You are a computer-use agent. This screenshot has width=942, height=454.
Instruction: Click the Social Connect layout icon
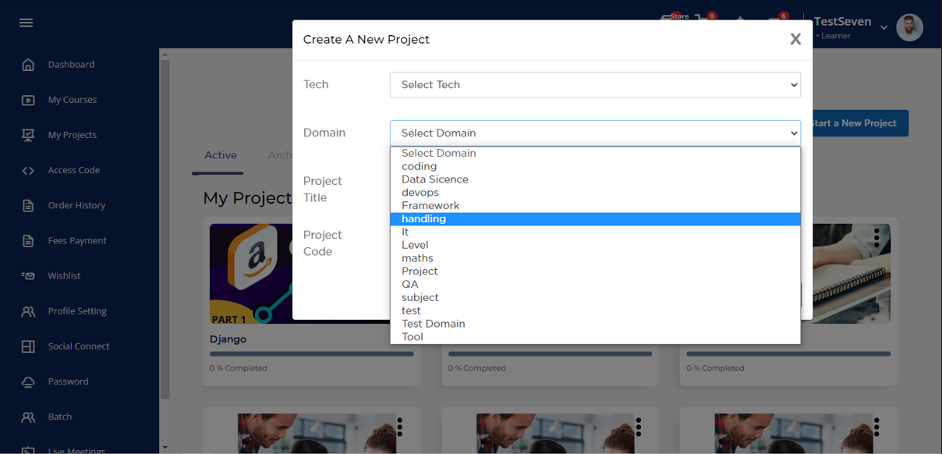pos(28,346)
